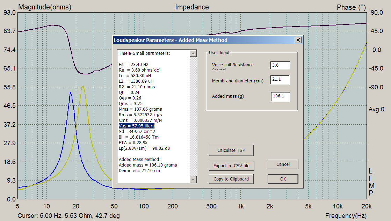
Task: Select the Added mass (g) field
Action: pos(280,96)
